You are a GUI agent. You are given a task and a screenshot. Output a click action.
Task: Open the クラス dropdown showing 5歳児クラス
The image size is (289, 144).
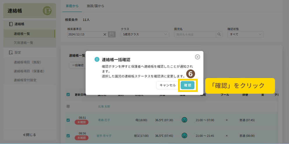click(x=145, y=34)
